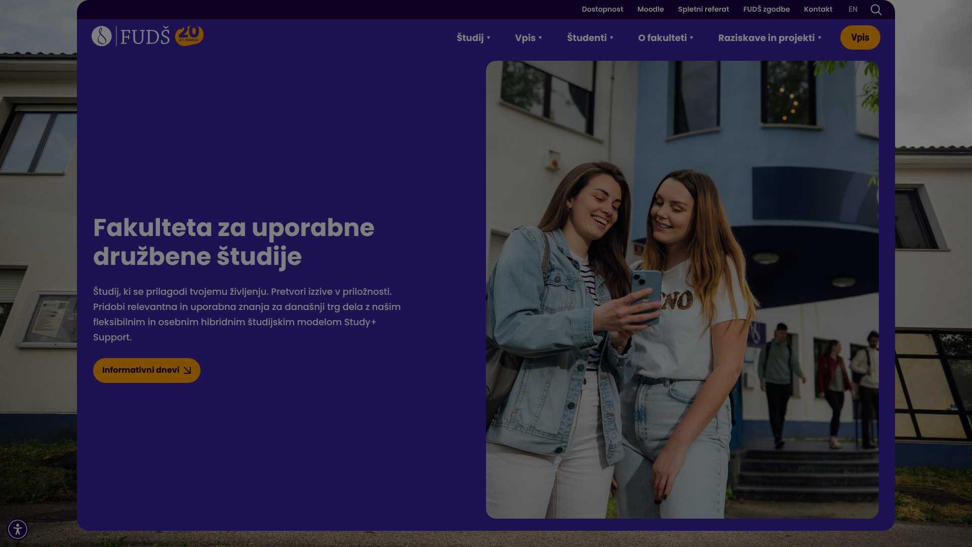The height and width of the screenshot is (547, 972).
Task: Click the hero photo of two students
Action: tap(682, 289)
